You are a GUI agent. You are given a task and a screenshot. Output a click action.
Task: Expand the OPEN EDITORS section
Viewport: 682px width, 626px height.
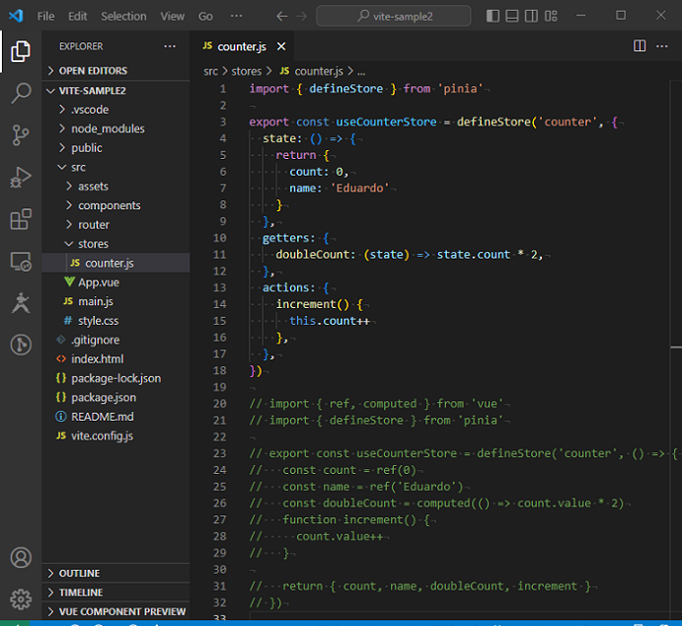tap(115, 70)
